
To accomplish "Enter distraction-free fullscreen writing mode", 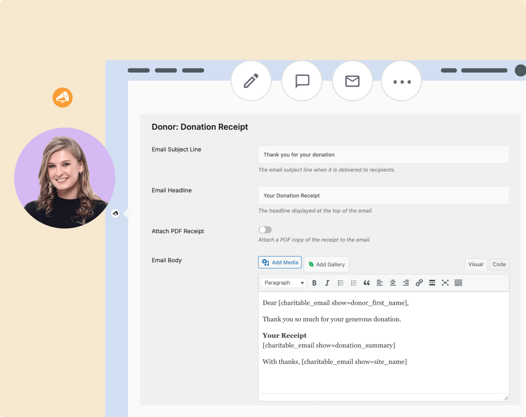I will coord(445,283).
